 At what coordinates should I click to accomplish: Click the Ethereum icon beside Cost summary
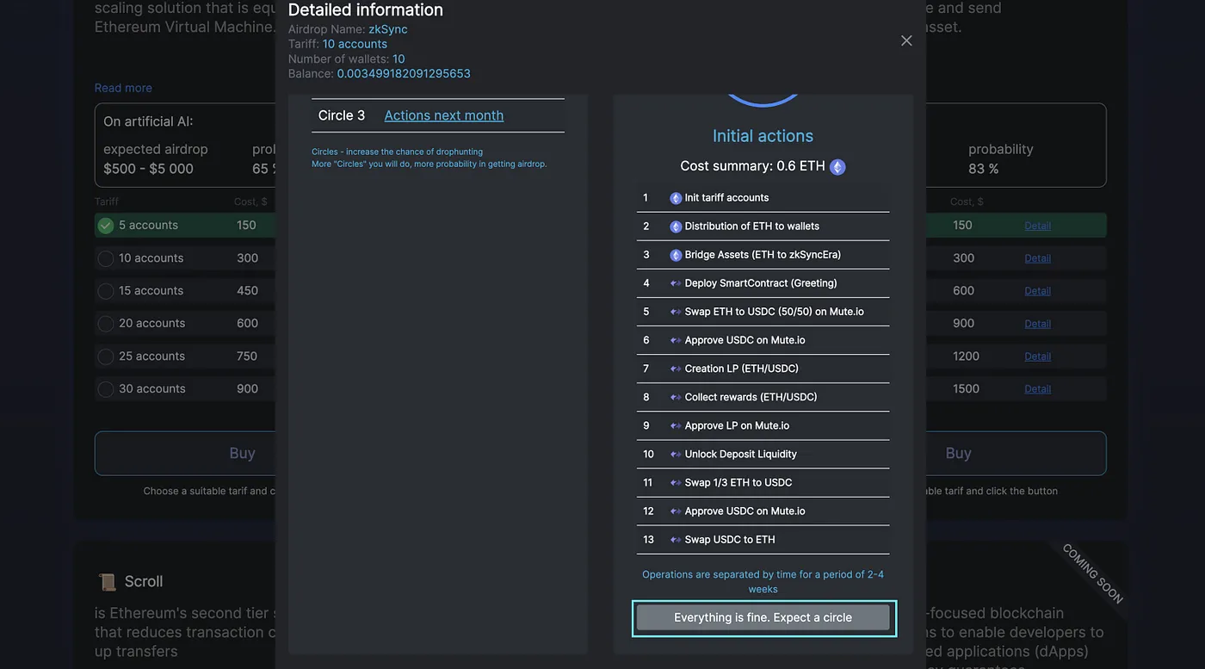point(837,167)
